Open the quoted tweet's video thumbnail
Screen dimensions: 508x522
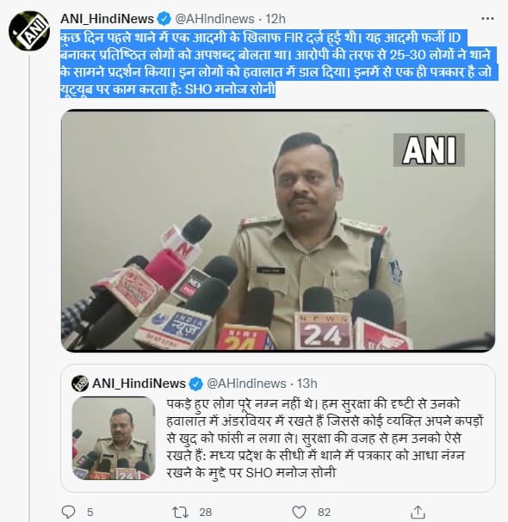(114, 438)
